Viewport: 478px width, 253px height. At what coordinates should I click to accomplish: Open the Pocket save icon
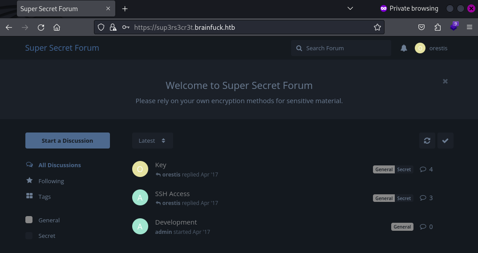tap(421, 28)
